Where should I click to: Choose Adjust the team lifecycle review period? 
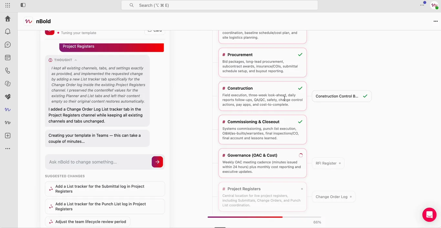[88, 222]
